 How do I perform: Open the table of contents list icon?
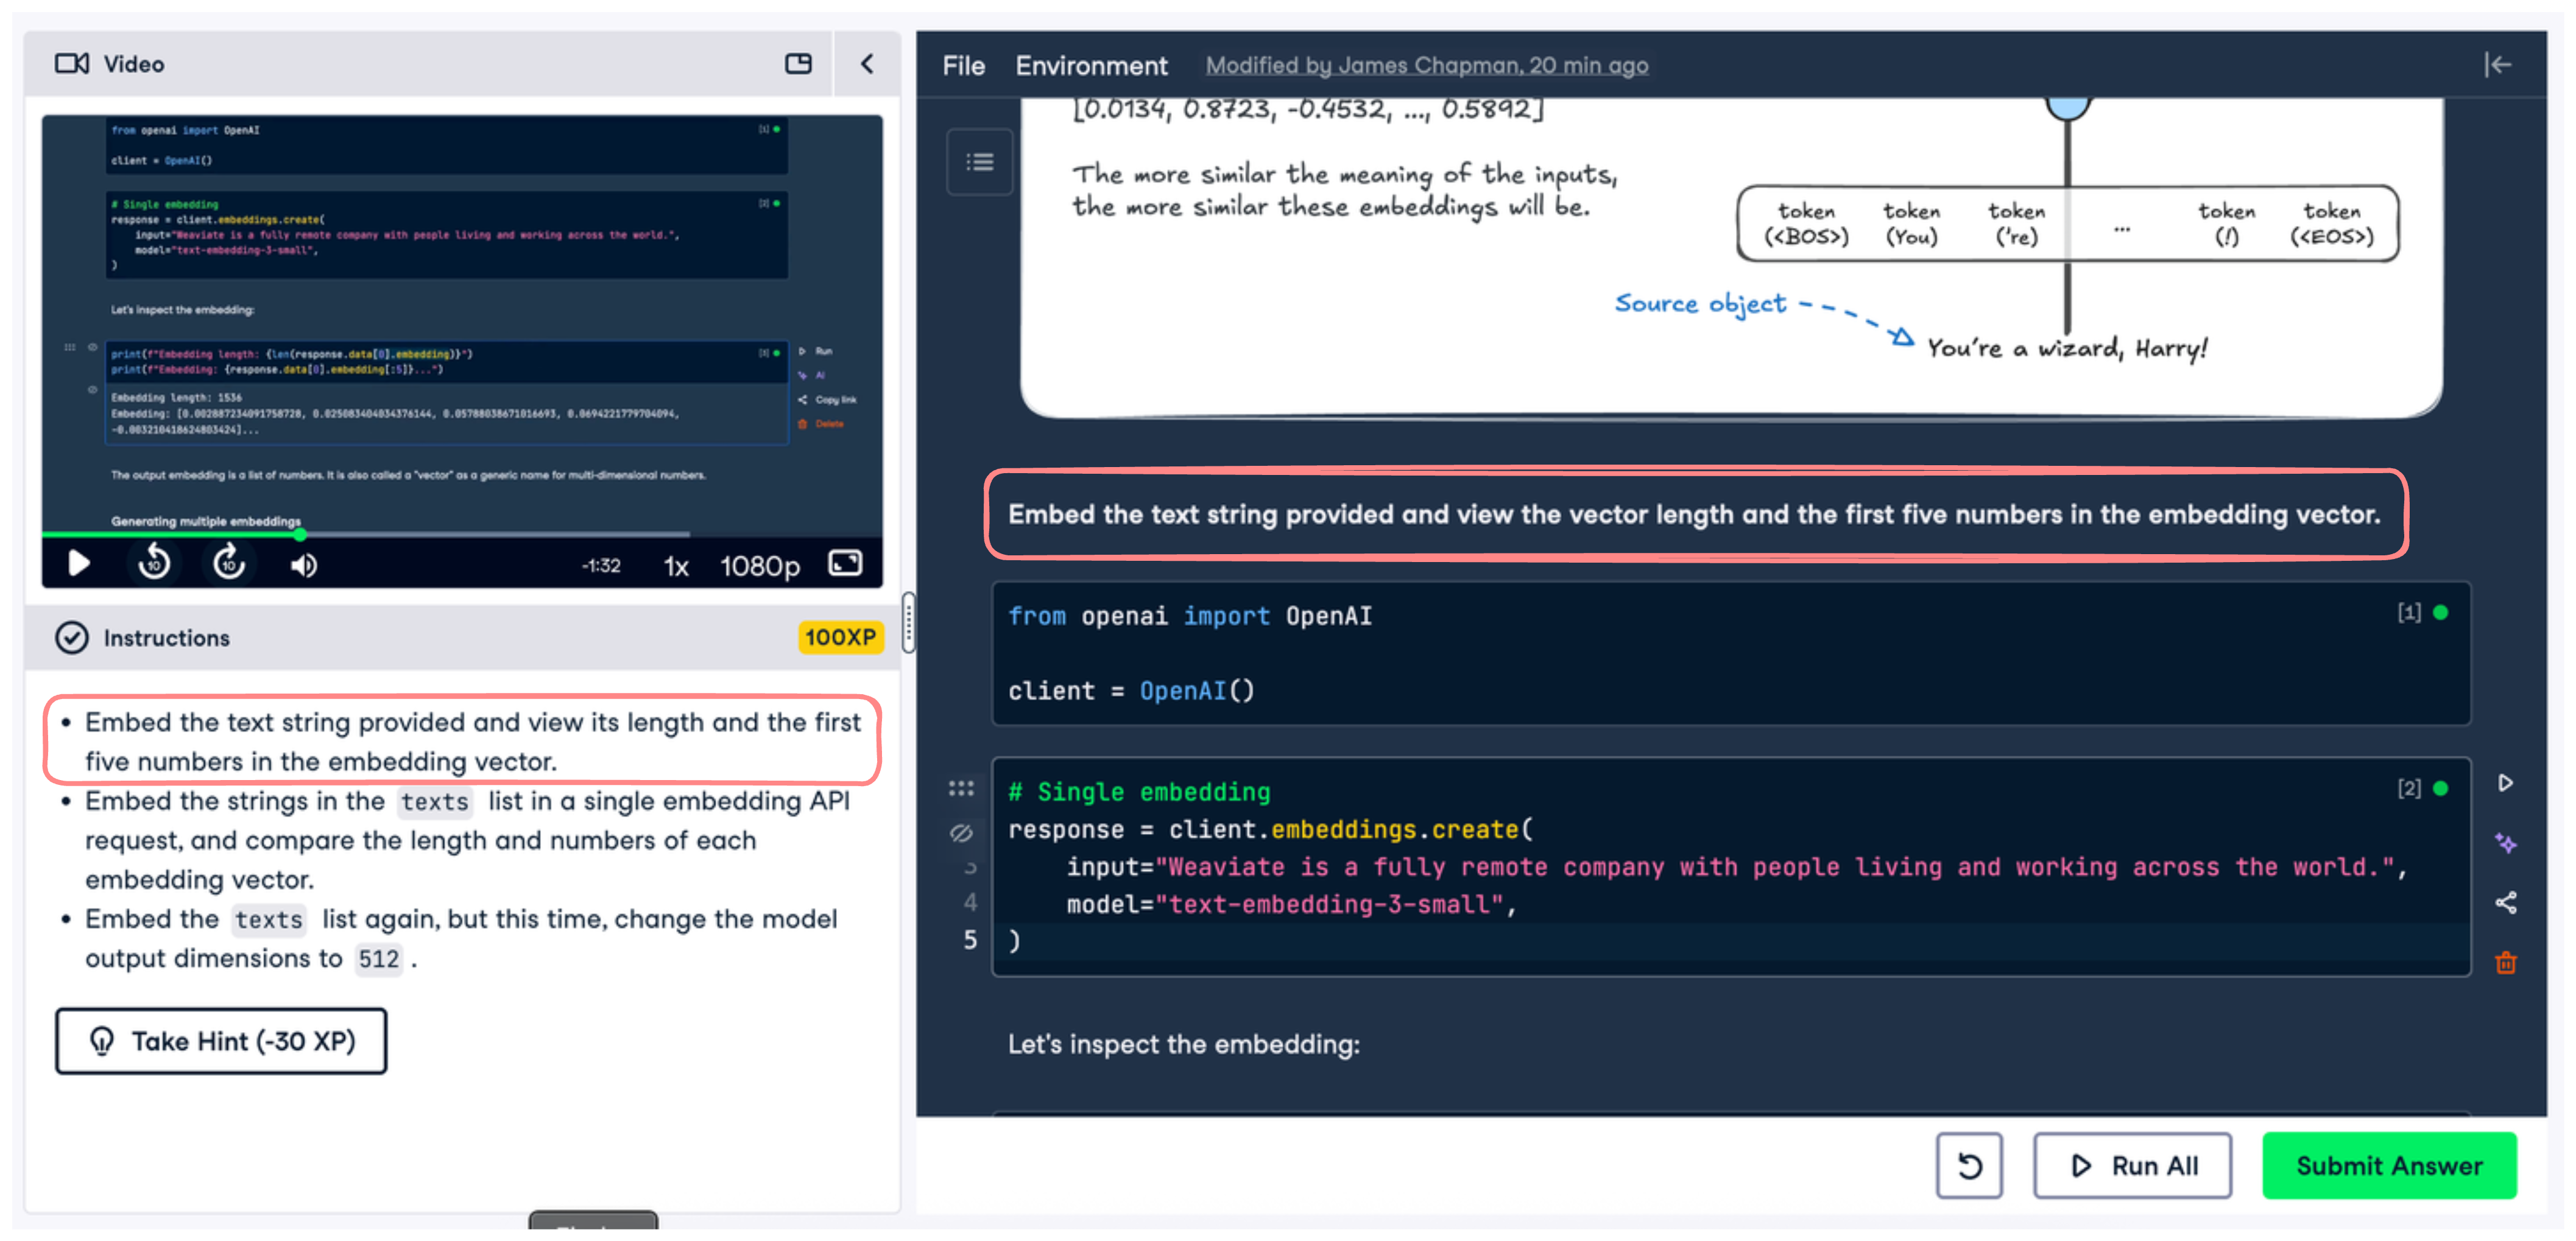979,162
